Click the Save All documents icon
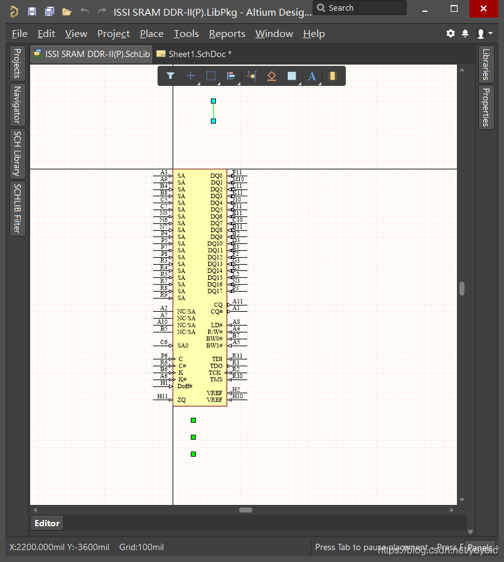This screenshot has height=562, width=504. [x=49, y=11]
